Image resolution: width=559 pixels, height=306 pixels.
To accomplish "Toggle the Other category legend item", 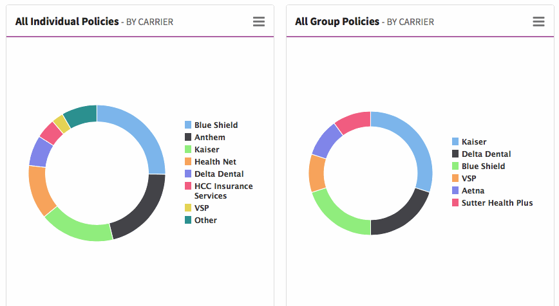I will [205, 221].
